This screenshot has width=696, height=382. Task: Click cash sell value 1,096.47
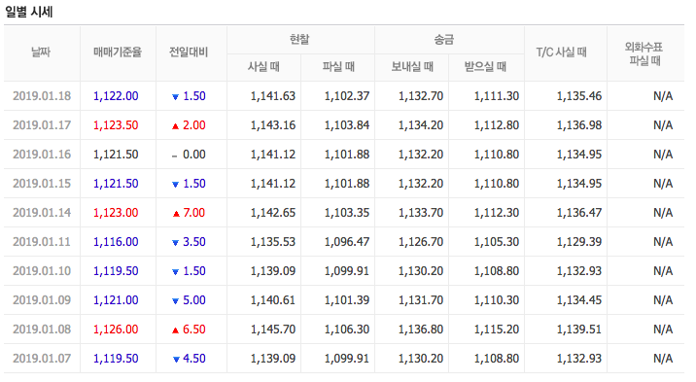[x=347, y=242]
